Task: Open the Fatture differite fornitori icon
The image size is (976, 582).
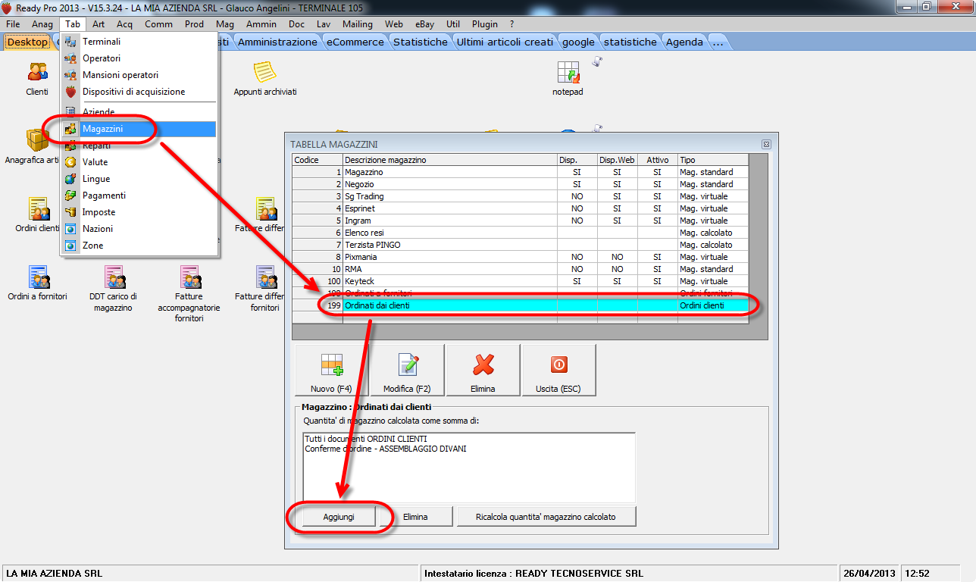Action: (x=264, y=288)
